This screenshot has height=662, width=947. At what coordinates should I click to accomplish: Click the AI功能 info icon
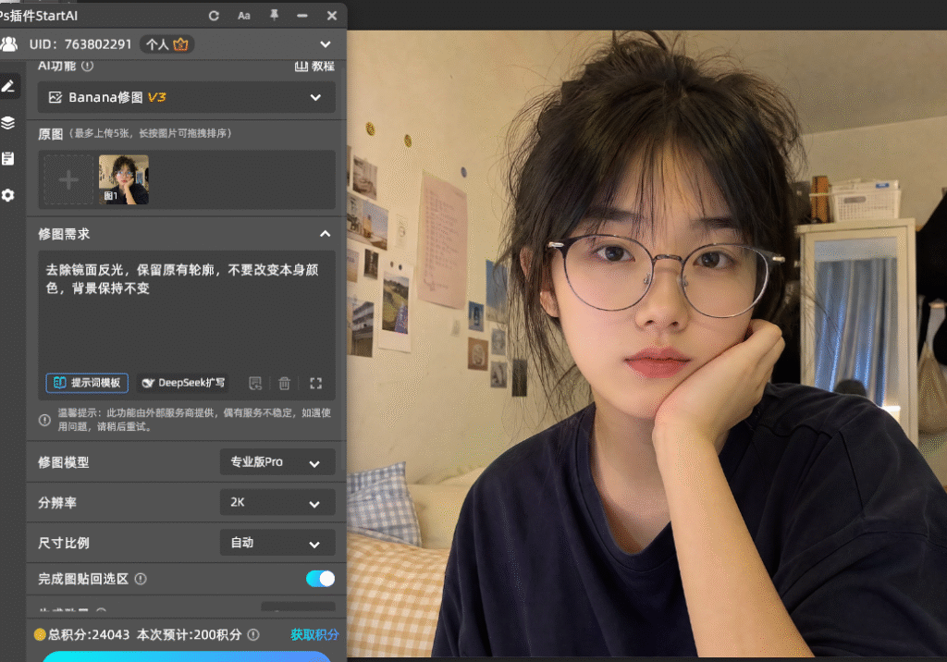88,66
